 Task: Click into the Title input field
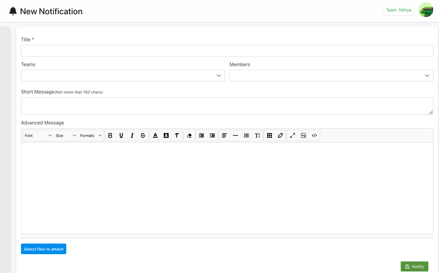coord(227,51)
